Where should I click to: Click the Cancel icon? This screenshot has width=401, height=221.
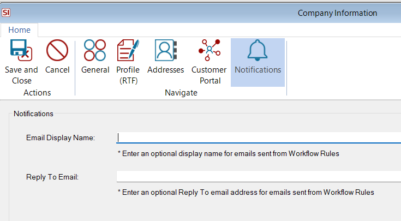point(57,50)
